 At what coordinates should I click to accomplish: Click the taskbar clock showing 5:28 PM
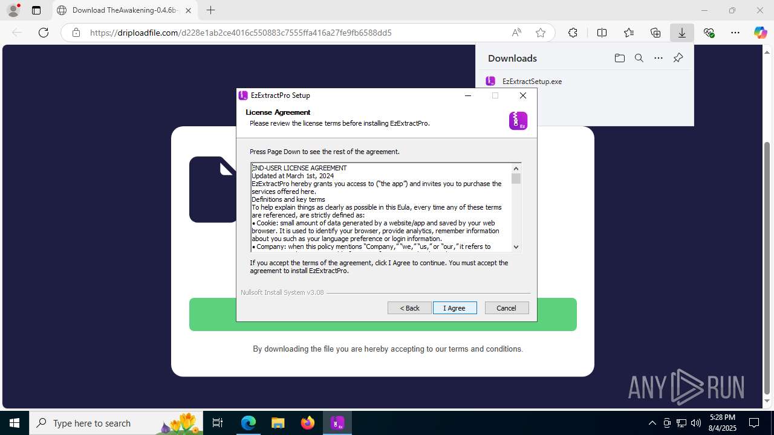click(723, 423)
